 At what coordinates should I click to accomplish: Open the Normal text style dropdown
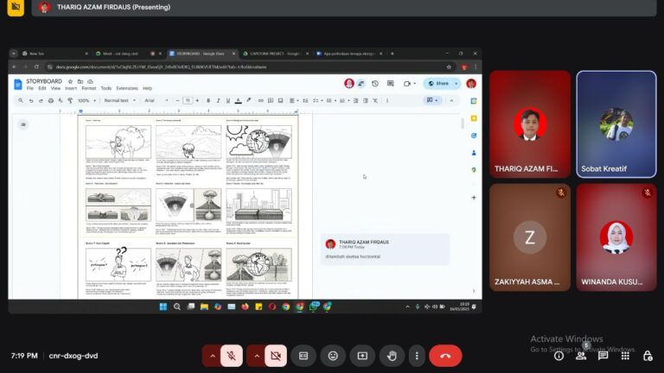[x=120, y=101]
